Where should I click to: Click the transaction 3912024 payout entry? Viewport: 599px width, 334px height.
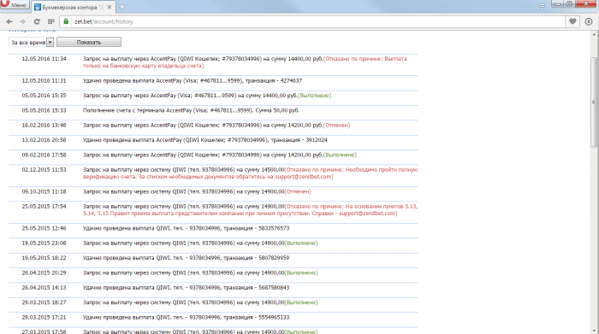(205, 140)
